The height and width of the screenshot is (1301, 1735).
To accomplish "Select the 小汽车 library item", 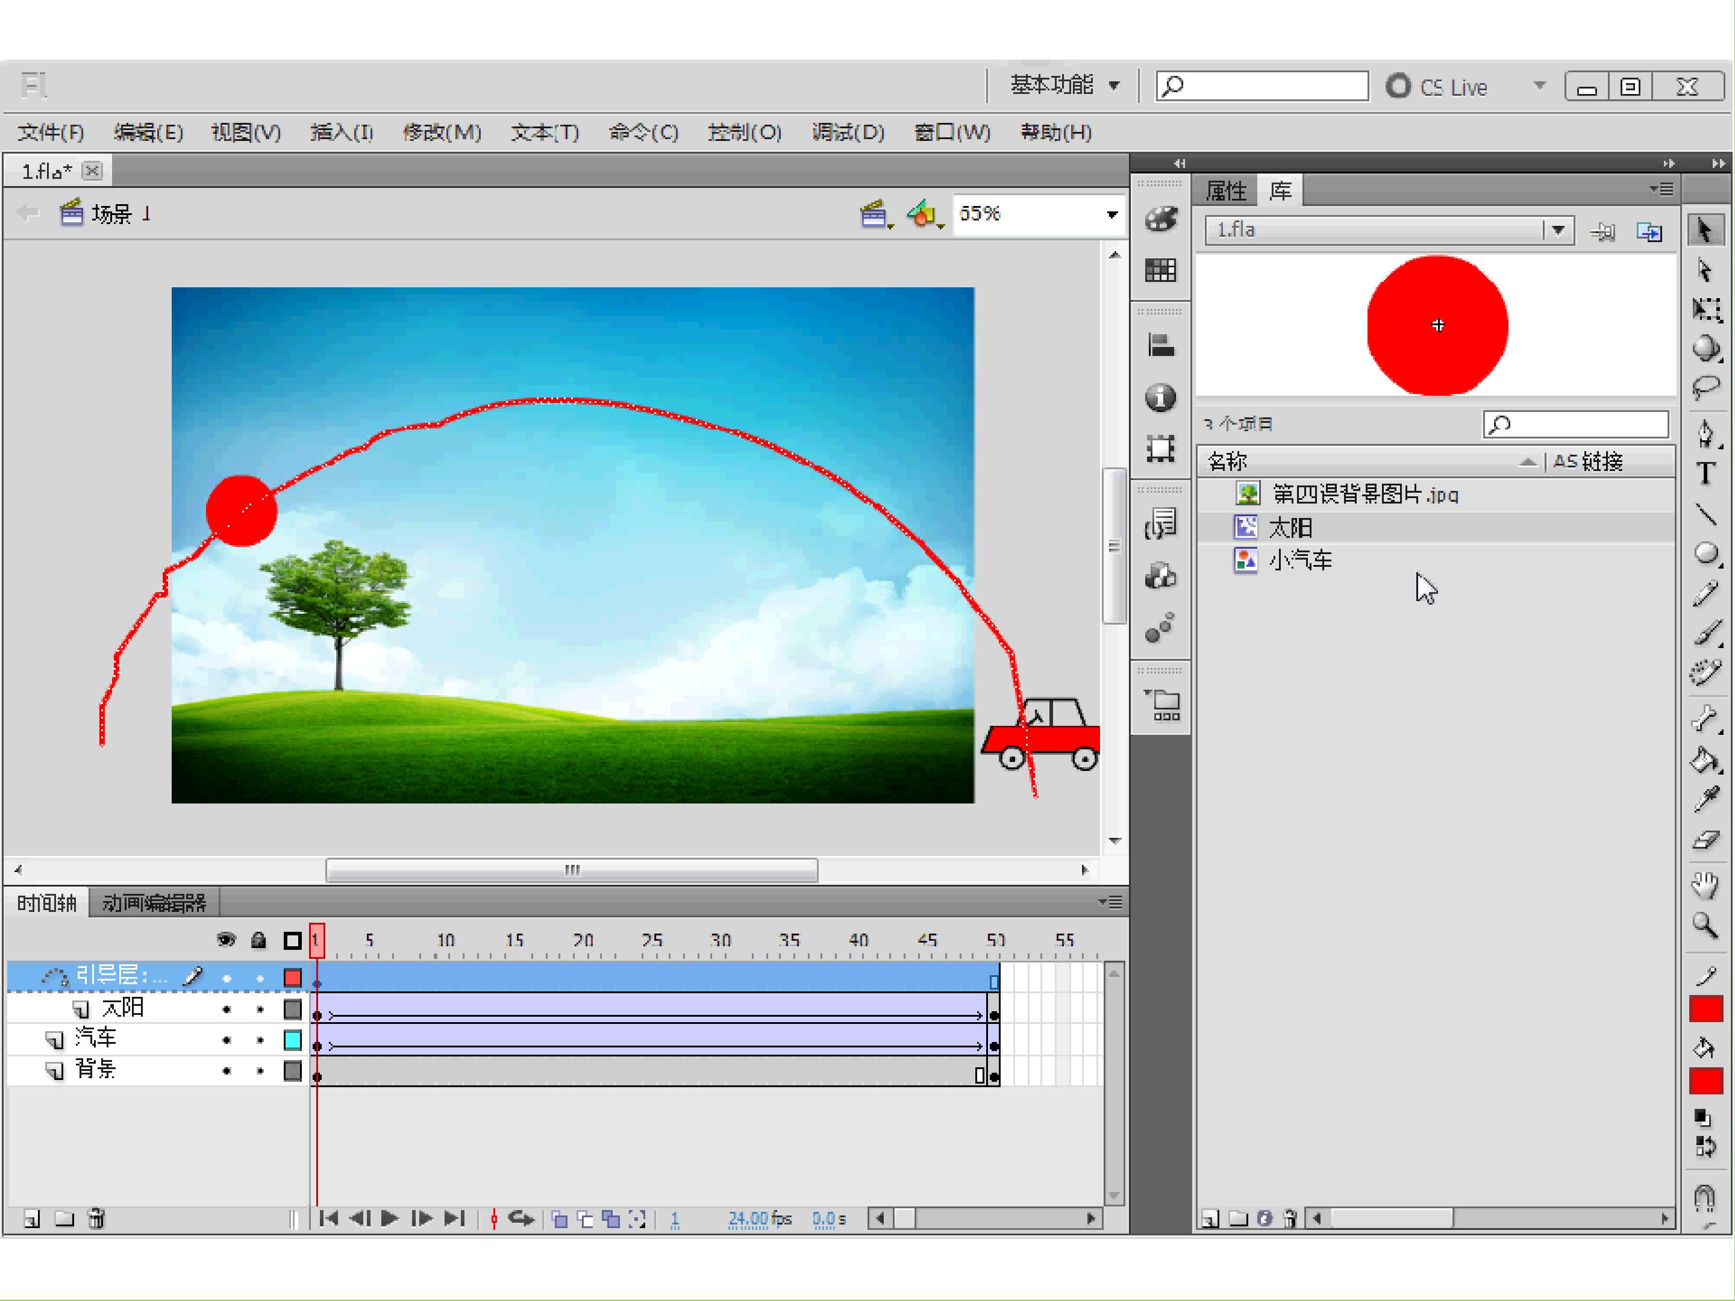I will pos(1301,560).
